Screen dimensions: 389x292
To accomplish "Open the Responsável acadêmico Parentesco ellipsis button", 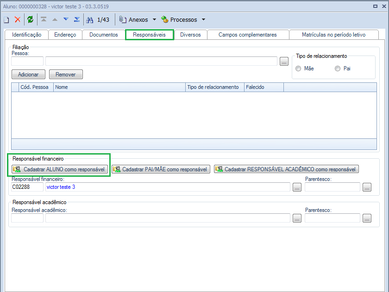I will click(367, 218).
